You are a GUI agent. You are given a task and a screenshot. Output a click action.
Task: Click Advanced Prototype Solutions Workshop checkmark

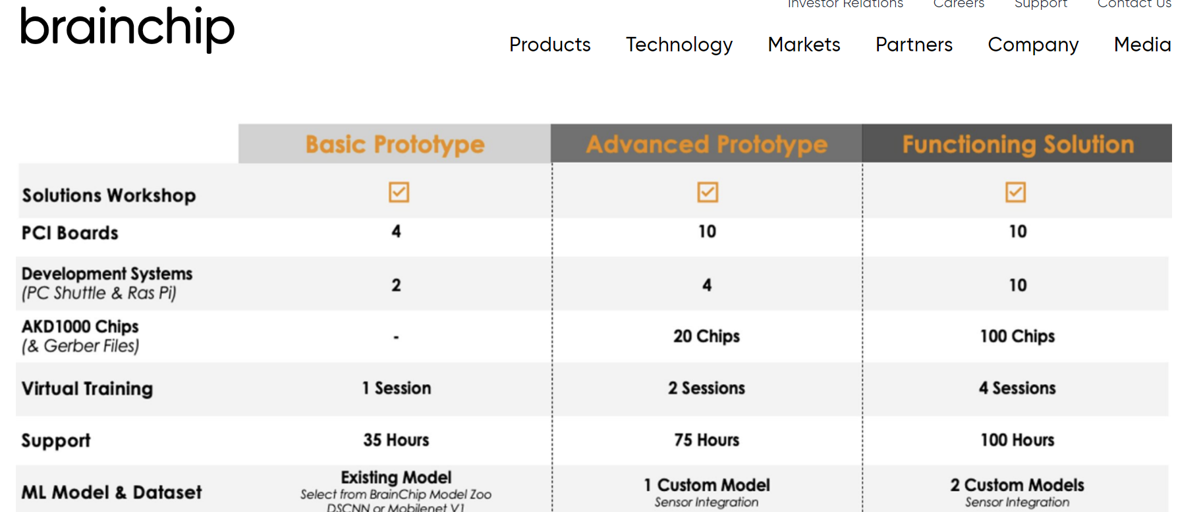708,192
